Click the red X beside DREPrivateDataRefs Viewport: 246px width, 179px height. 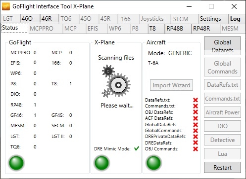196,137
